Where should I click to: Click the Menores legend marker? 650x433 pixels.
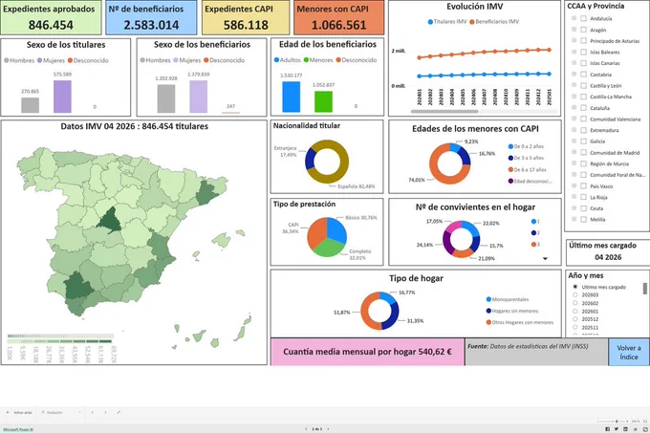[x=306, y=60]
